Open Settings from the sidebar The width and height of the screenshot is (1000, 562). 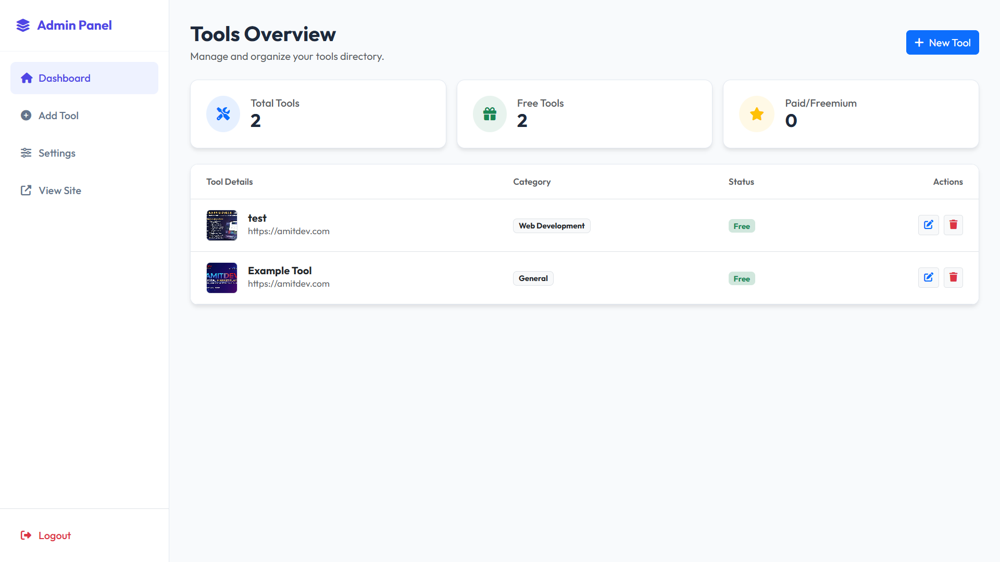[57, 153]
